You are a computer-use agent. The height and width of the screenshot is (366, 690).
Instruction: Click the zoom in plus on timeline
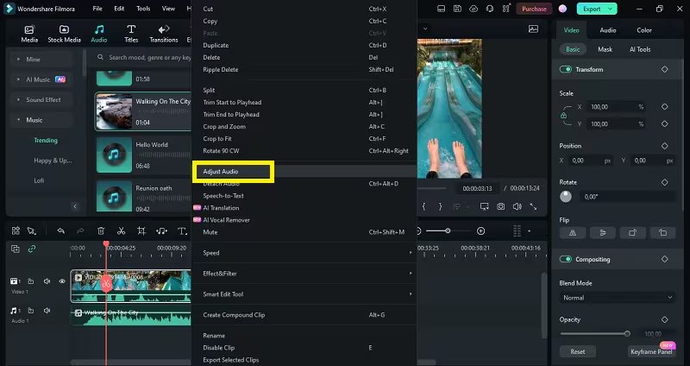(x=481, y=230)
